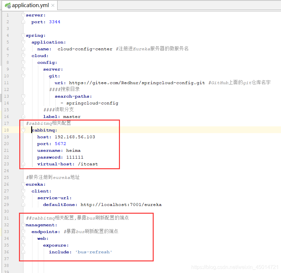The image size is (281, 273).
Task: Click the exposure key on line 35
Action: (x=56, y=245)
